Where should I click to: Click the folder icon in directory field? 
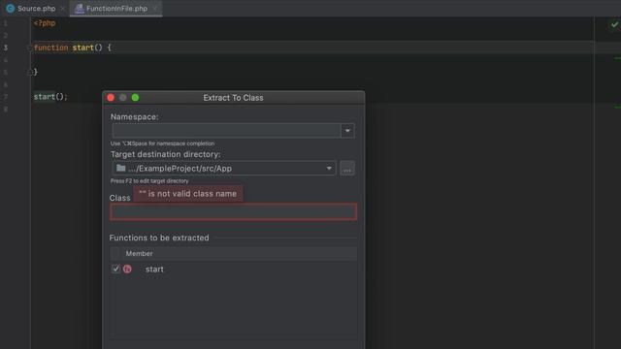click(x=120, y=168)
